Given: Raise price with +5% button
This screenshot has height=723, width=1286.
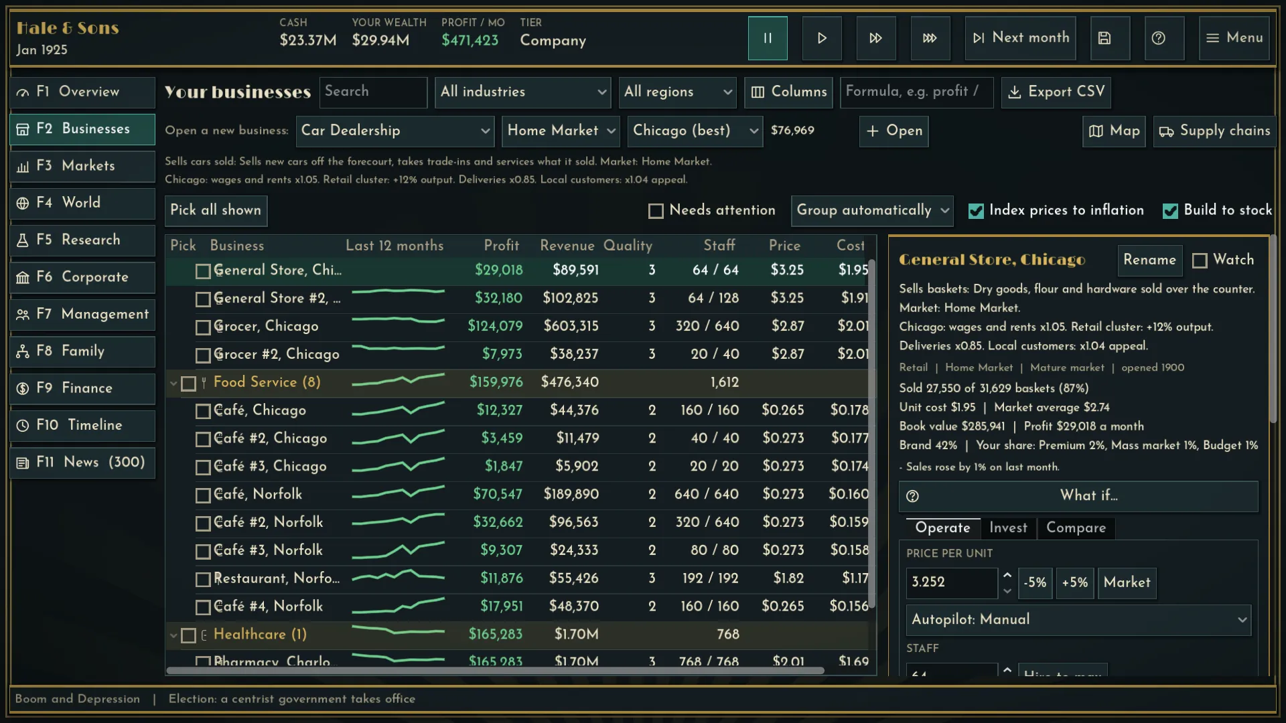Looking at the screenshot, I should coord(1074,583).
